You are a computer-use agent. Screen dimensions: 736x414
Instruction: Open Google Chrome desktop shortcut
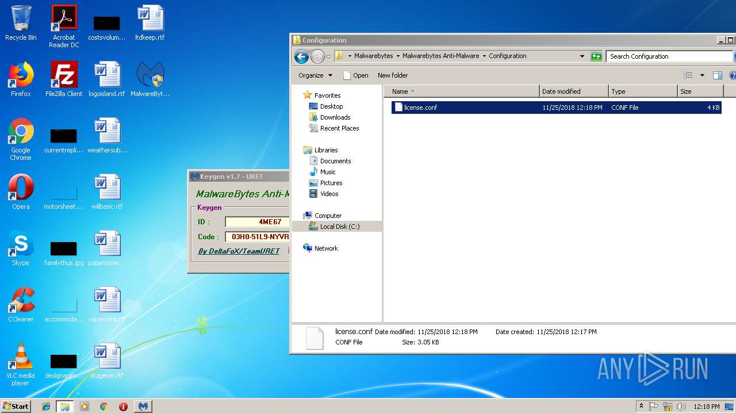click(x=21, y=140)
